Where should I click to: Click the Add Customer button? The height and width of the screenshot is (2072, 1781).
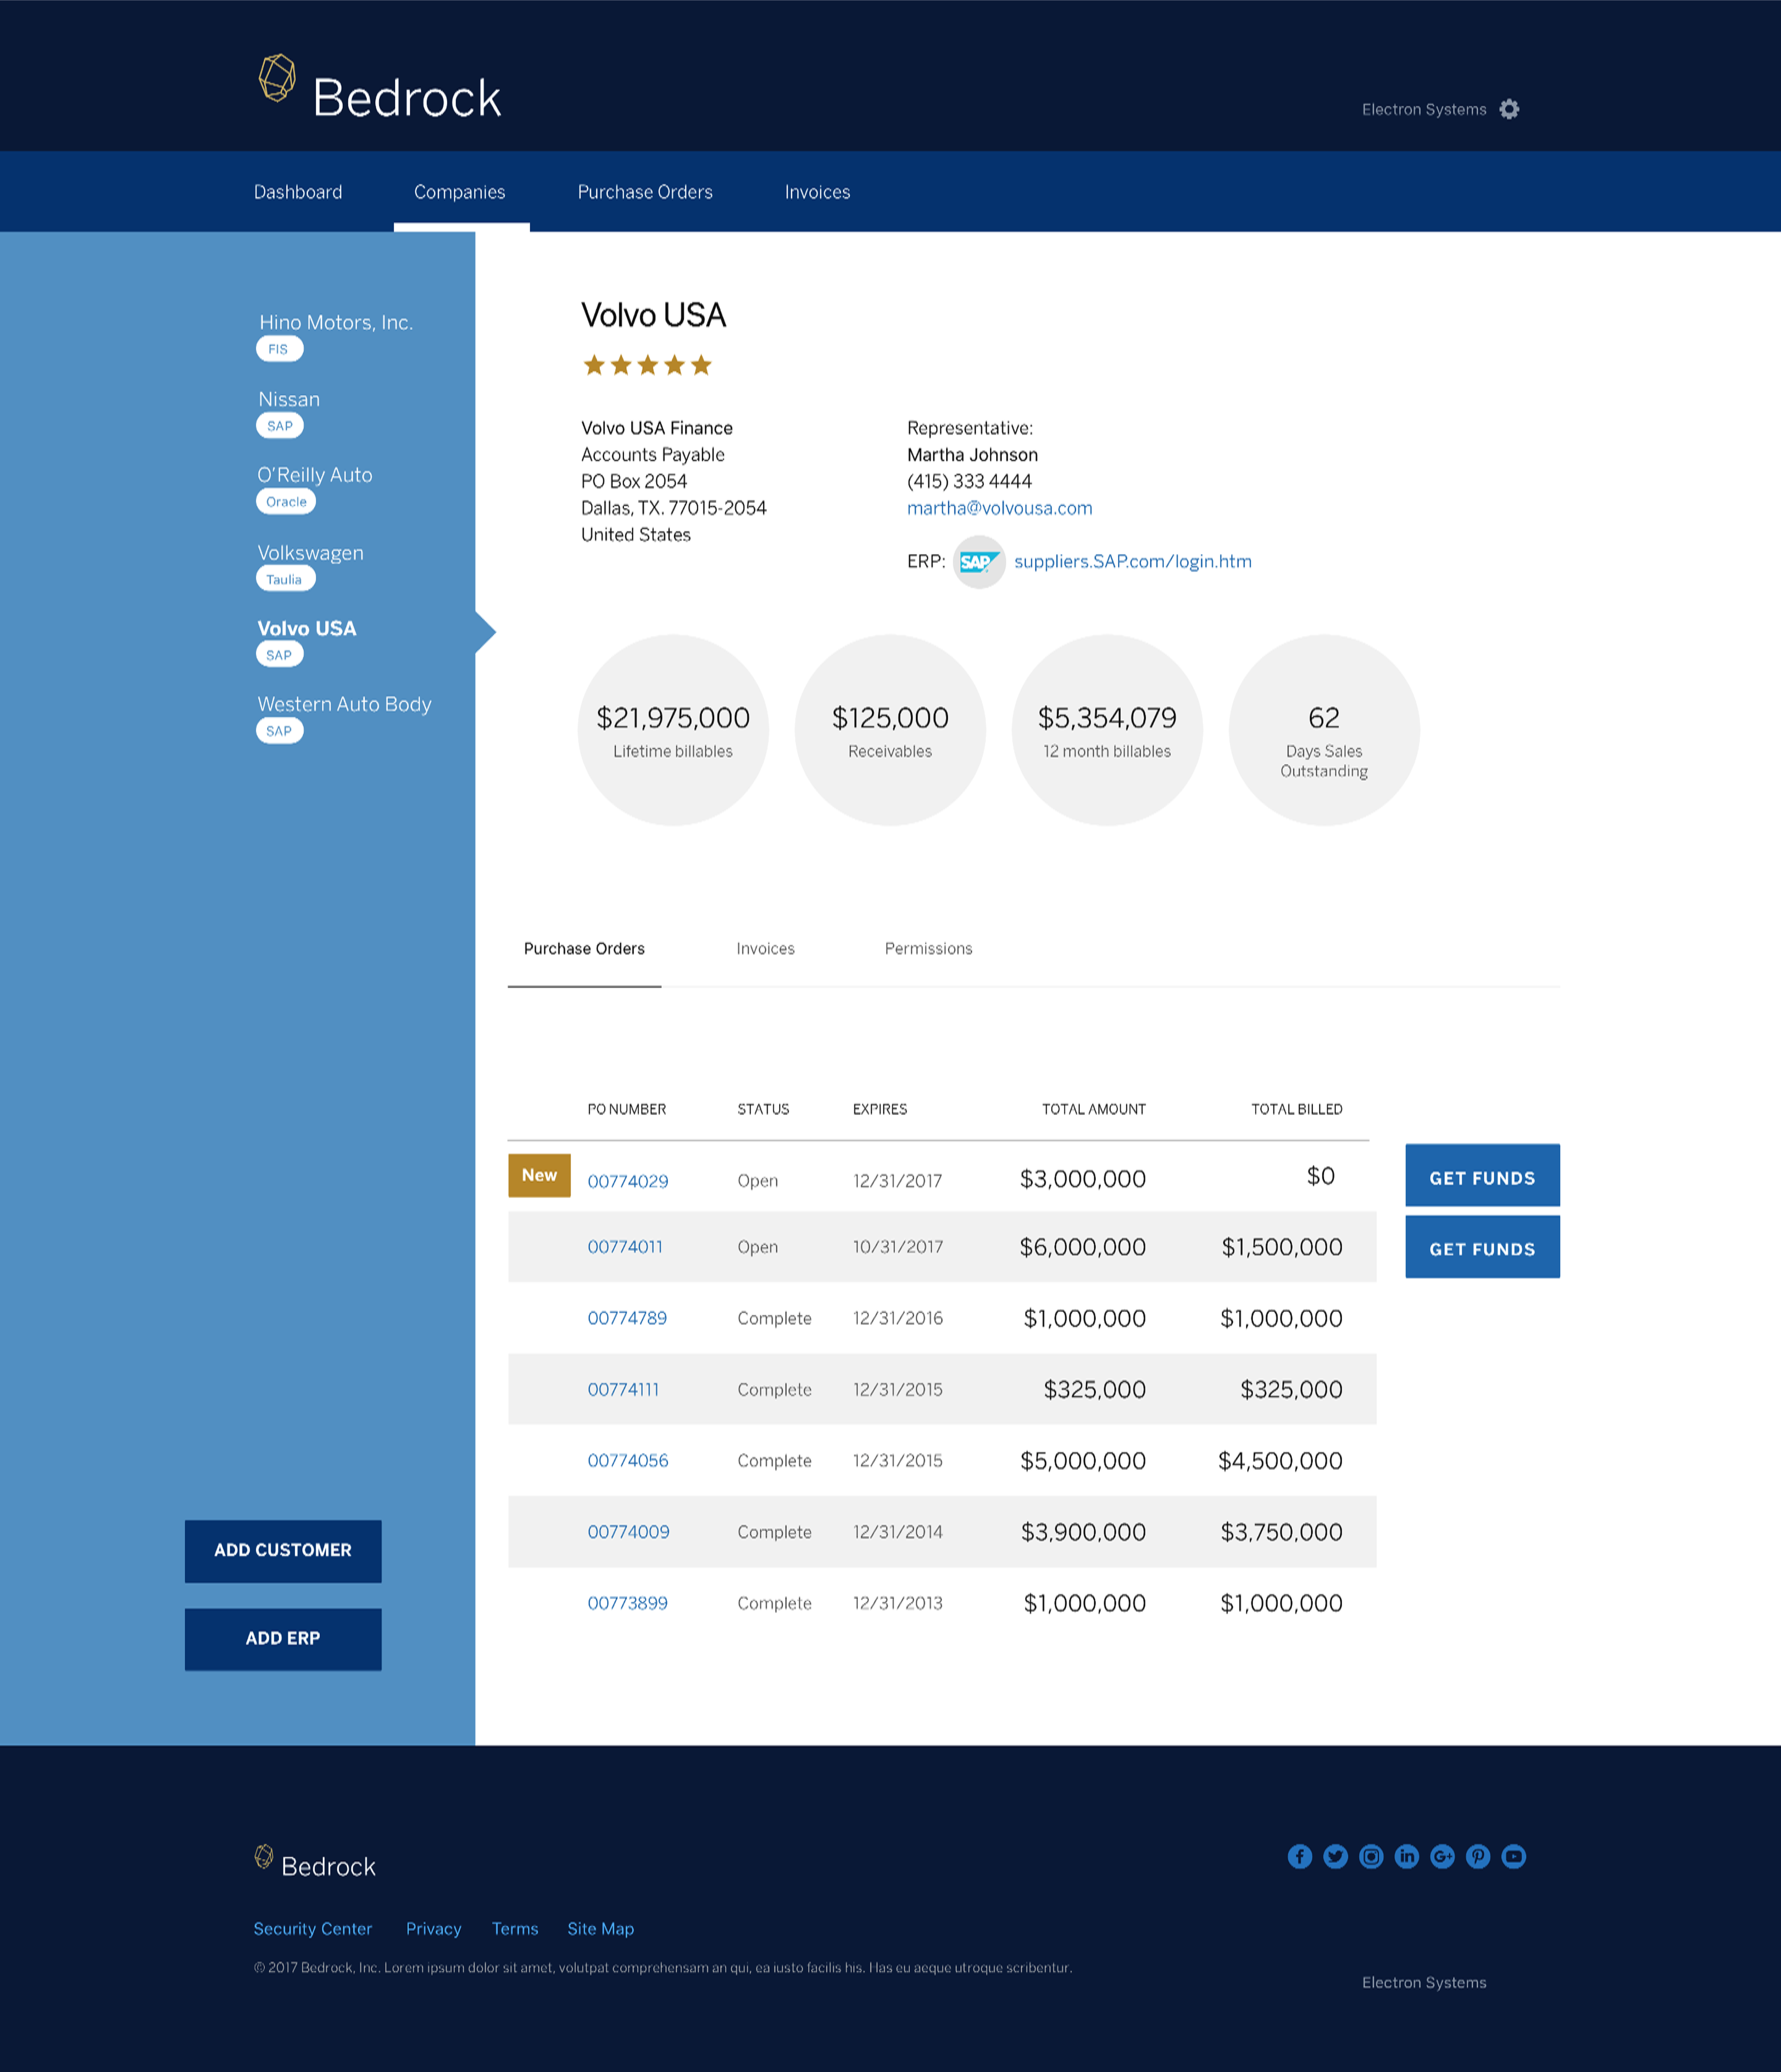click(x=283, y=1550)
